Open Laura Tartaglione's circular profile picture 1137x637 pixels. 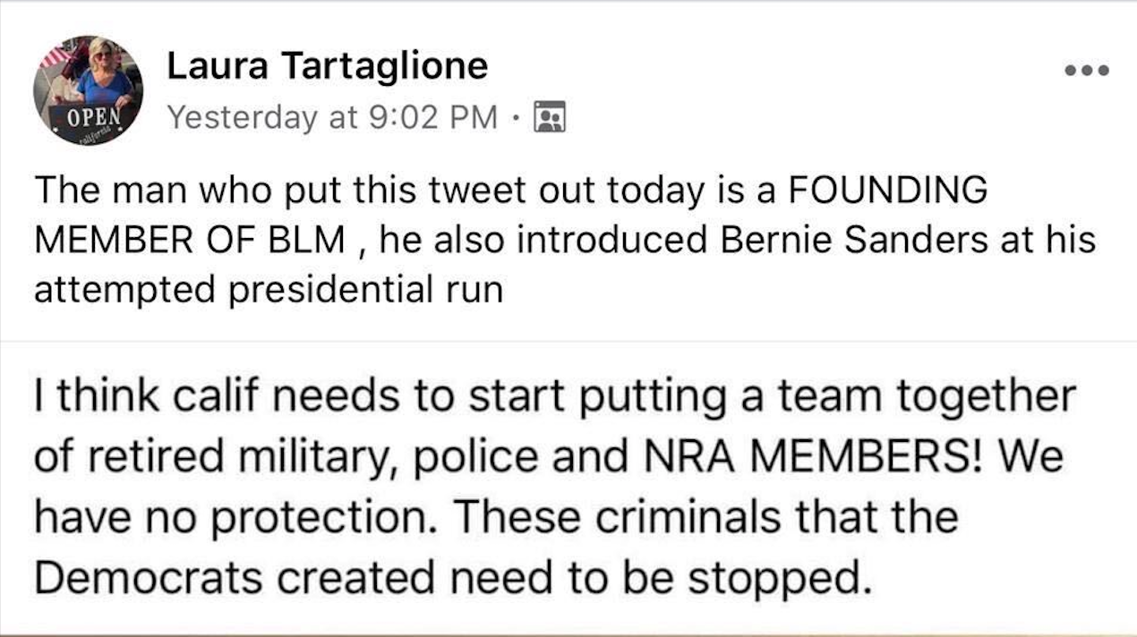click(88, 89)
